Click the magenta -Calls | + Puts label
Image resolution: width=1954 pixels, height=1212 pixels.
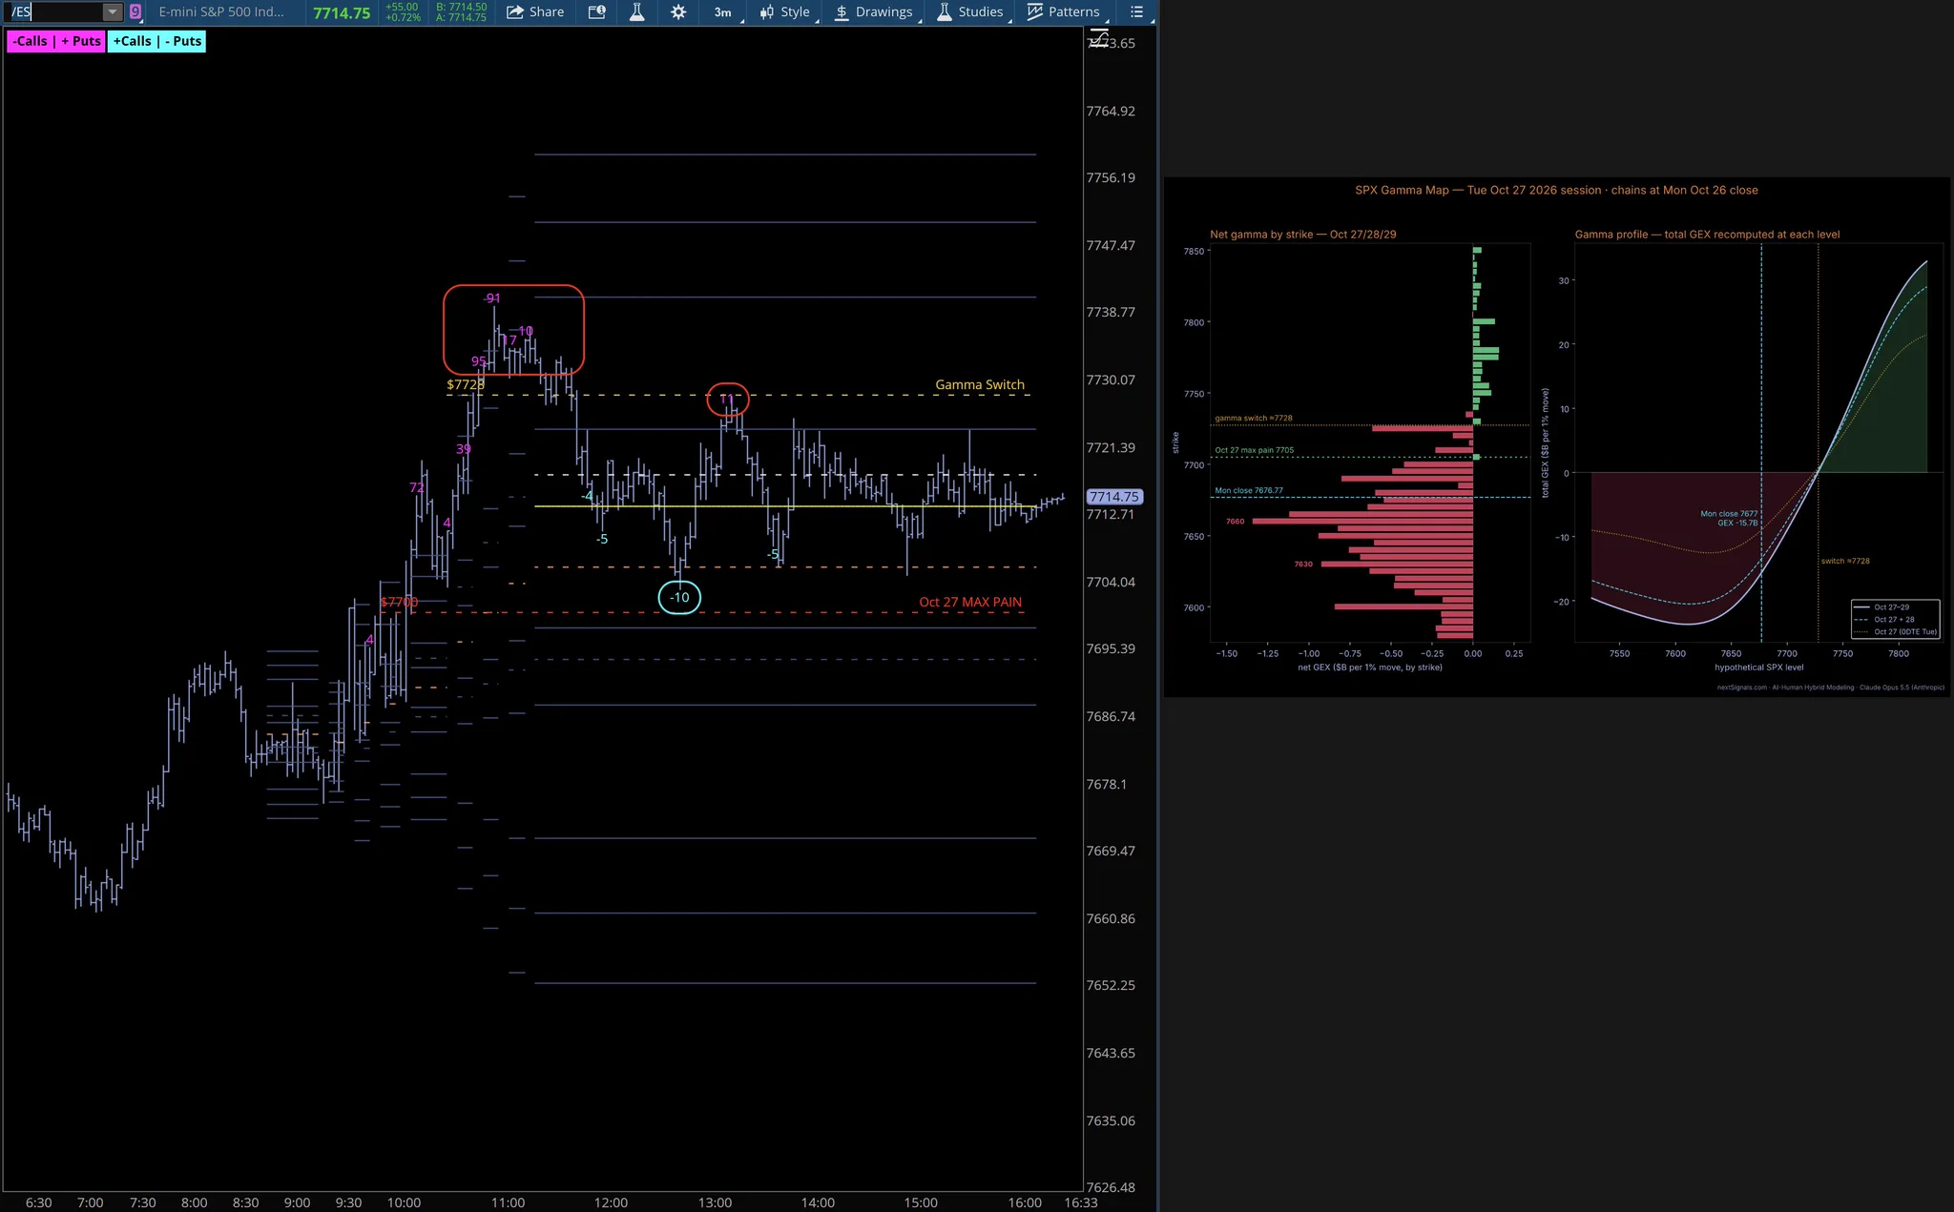(56, 41)
